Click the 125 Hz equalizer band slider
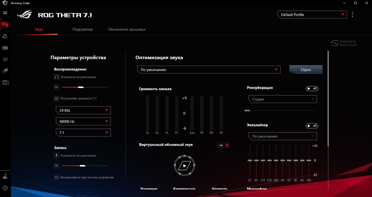Viewport: 372px width, 197px height. (x=263, y=160)
